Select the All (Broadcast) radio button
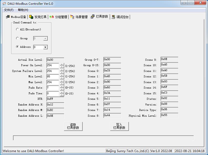Viewport: 208px width, 155px height. pos(17,29)
